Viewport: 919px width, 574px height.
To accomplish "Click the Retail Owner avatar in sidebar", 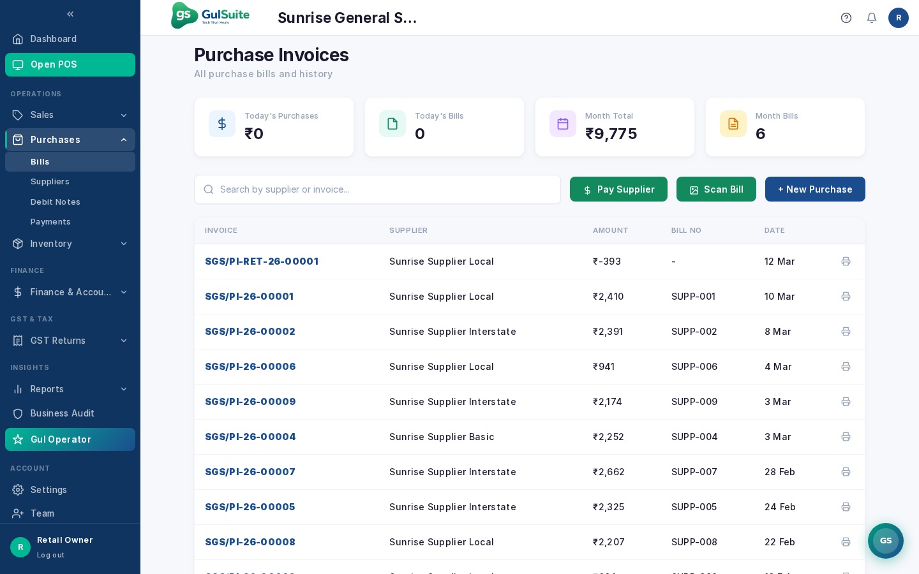I will (x=20, y=547).
